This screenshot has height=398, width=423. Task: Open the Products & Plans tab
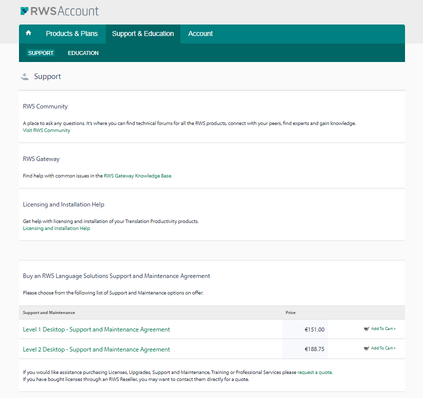pyautogui.click(x=72, y=34)
